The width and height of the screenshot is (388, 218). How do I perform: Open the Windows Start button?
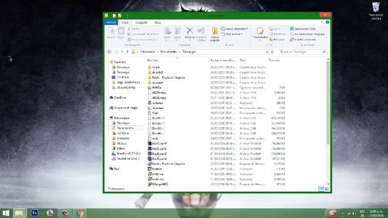coord(5,213)
